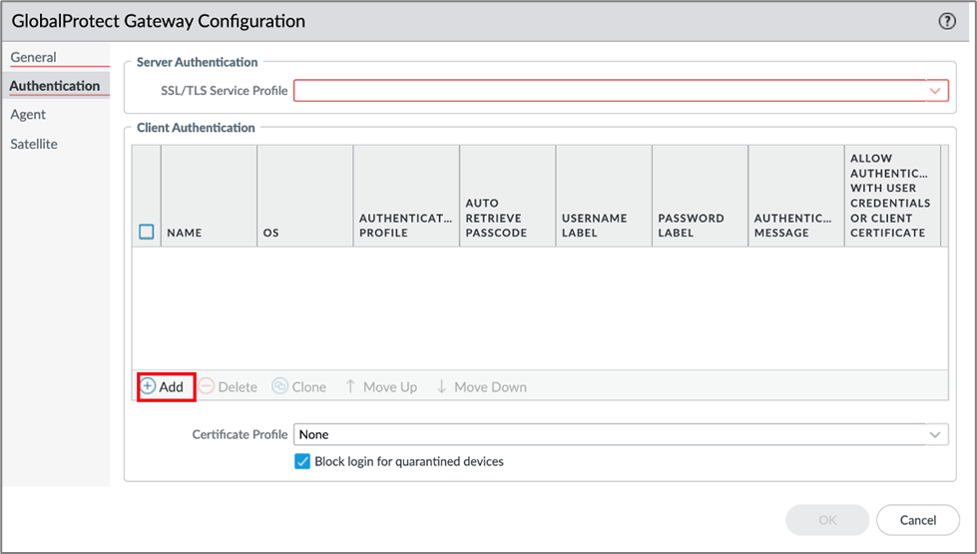Click the Clone icon in toolbar
The width and height of the screenshot is (977, 554).
(280, 386)
